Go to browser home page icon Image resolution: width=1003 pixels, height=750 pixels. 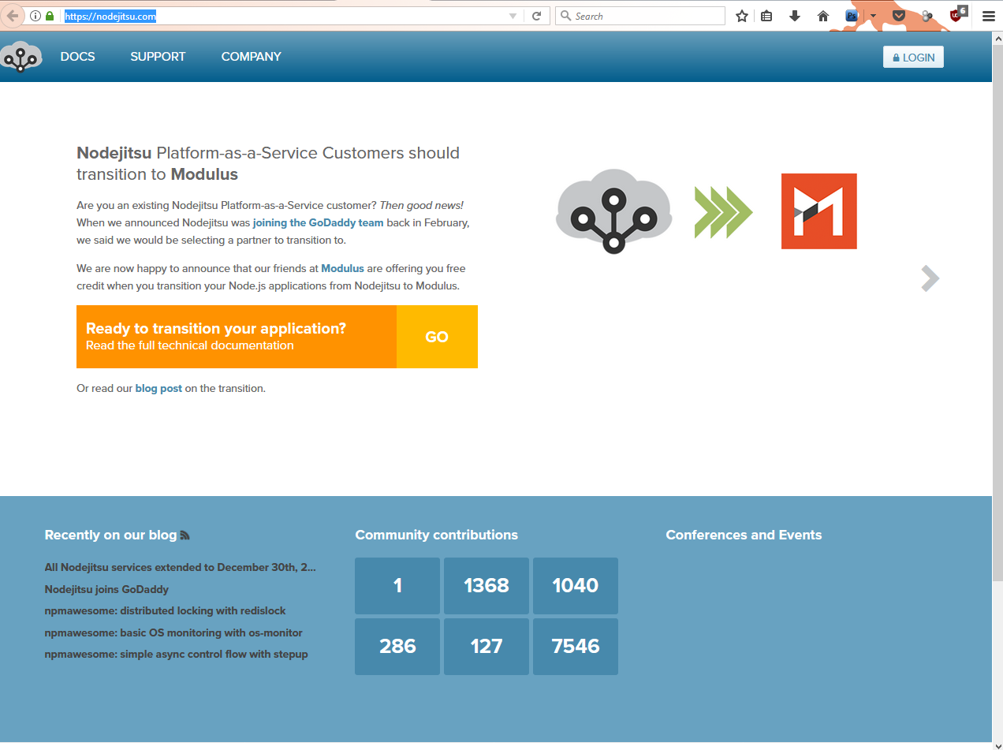tap(822, 16)
